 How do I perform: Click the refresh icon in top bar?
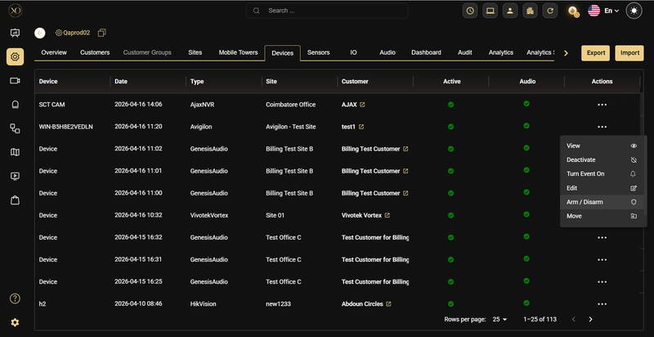click(550, 11)
